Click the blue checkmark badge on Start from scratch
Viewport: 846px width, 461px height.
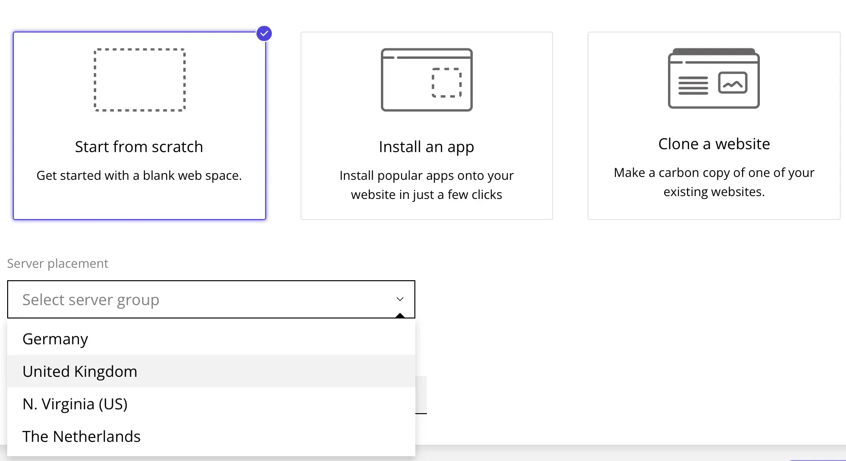pyautogui.click(x=264, y=33)
